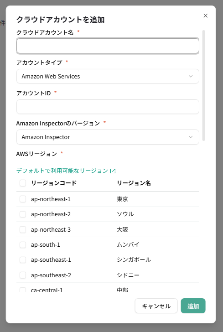Viewport: 223px width, 332px height.
Task: Click the 大阪 region name
Action: pyautogui.click(x=122, y=229)
